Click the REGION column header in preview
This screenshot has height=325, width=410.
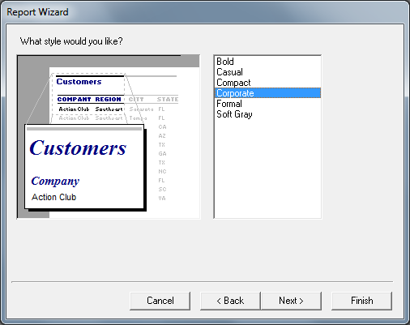pyautogui.click(x=108, y=100)
